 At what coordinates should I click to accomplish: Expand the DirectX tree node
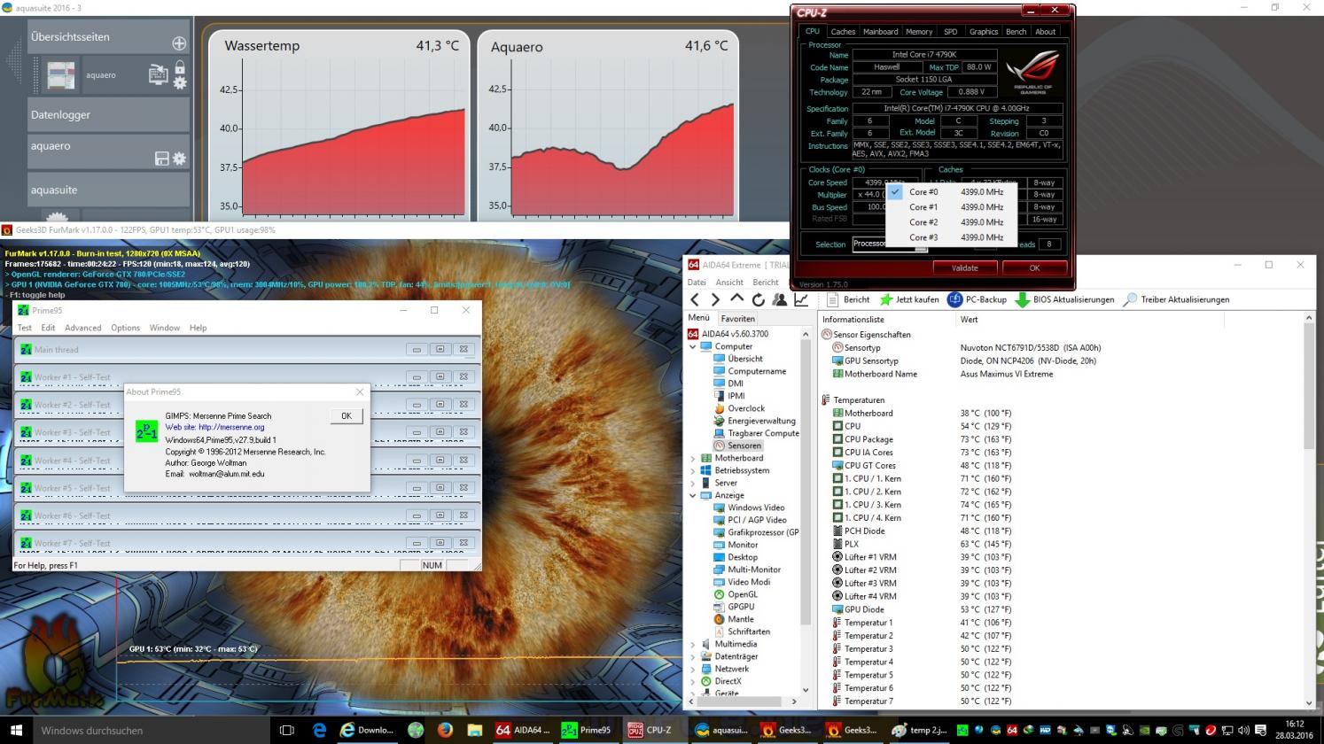click(x=693, y=681)
